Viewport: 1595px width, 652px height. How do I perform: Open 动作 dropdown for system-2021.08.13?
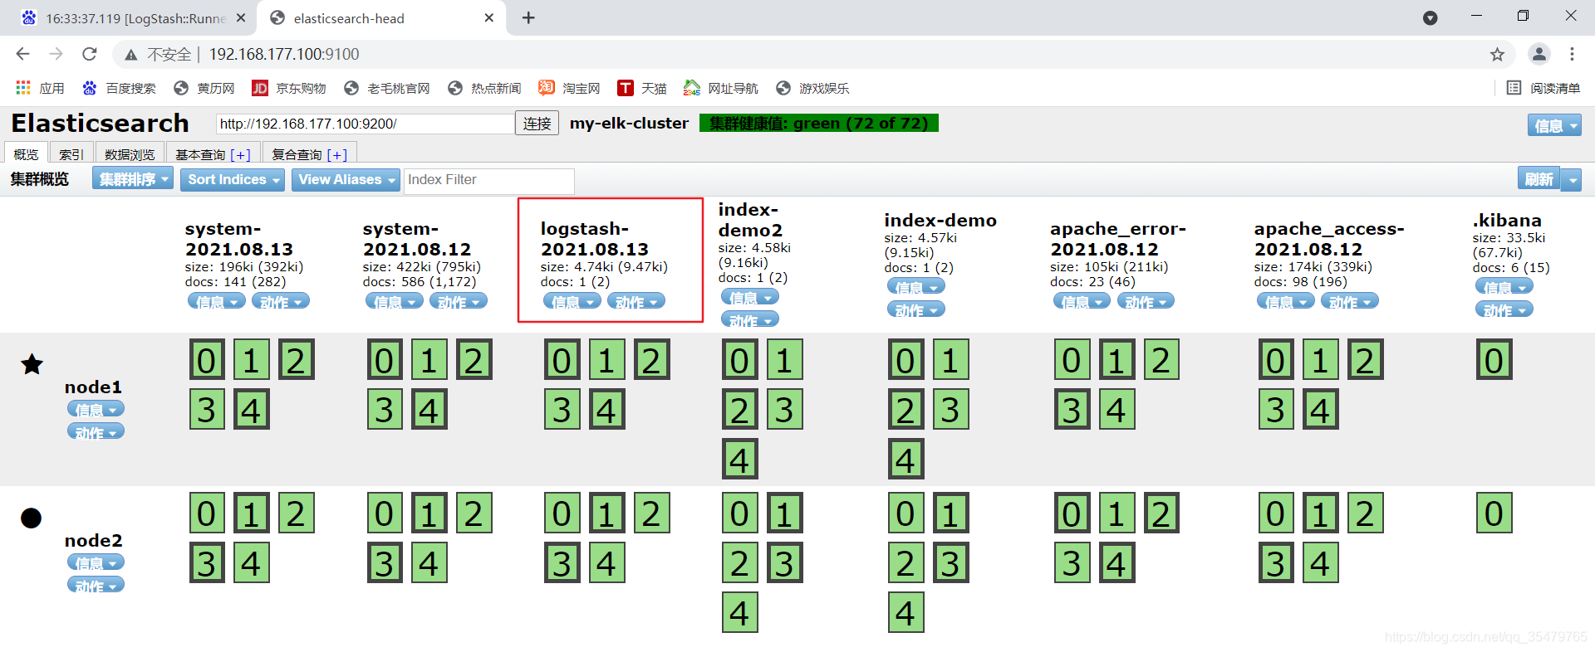[x=281, y=301]
